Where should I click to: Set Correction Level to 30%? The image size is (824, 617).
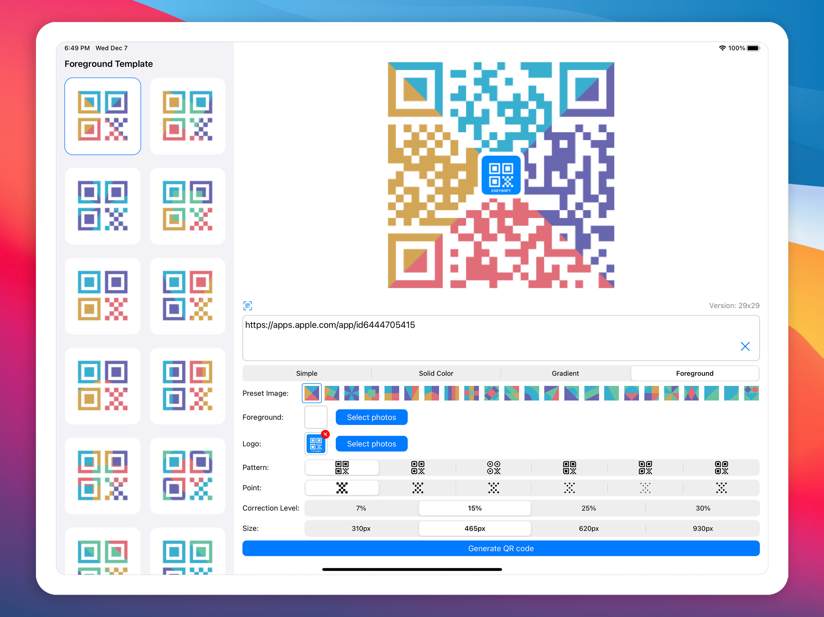click(x=702, y=508)
